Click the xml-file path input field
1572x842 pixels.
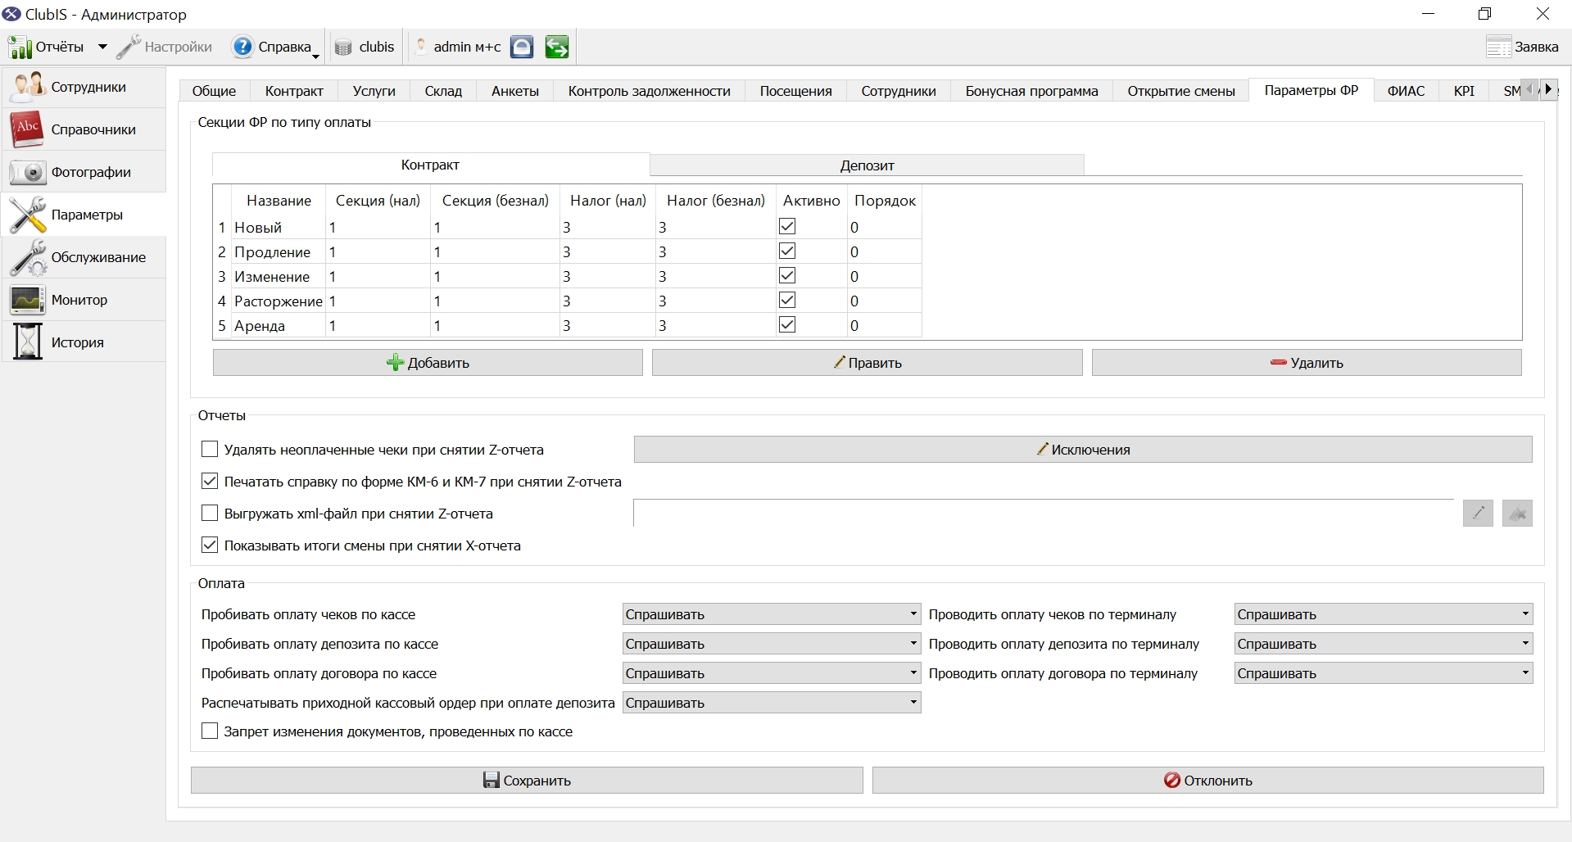click(x=1044, y=513)
